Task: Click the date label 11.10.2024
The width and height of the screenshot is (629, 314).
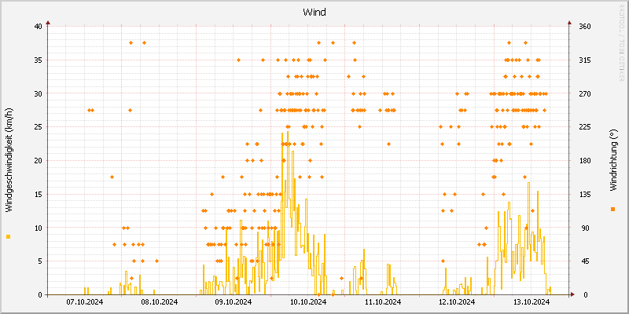Action: click(382, 302)
